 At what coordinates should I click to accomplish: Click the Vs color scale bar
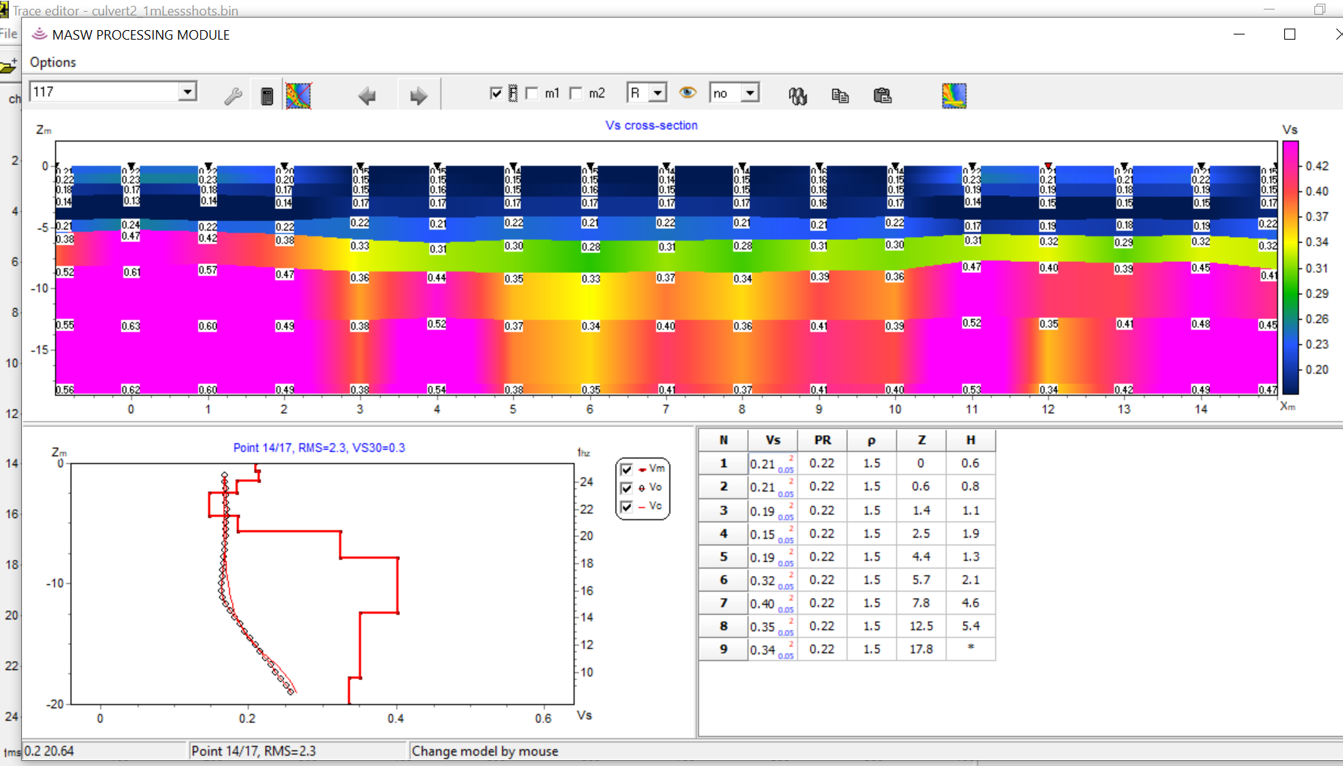1290,268
